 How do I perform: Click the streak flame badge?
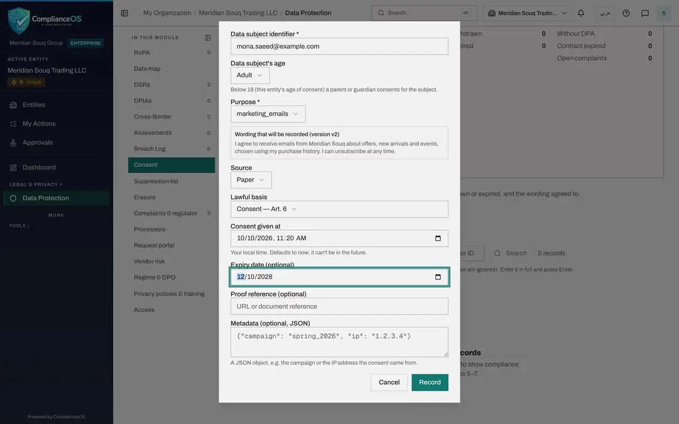point(27,82)
